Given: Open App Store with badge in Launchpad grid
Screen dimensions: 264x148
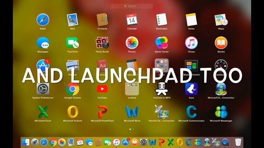Looking at the screenshot, I should [x=43, y=66].
